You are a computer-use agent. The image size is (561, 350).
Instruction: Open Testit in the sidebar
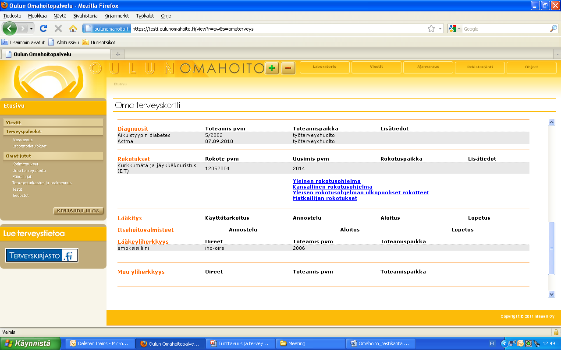point(17,189)
